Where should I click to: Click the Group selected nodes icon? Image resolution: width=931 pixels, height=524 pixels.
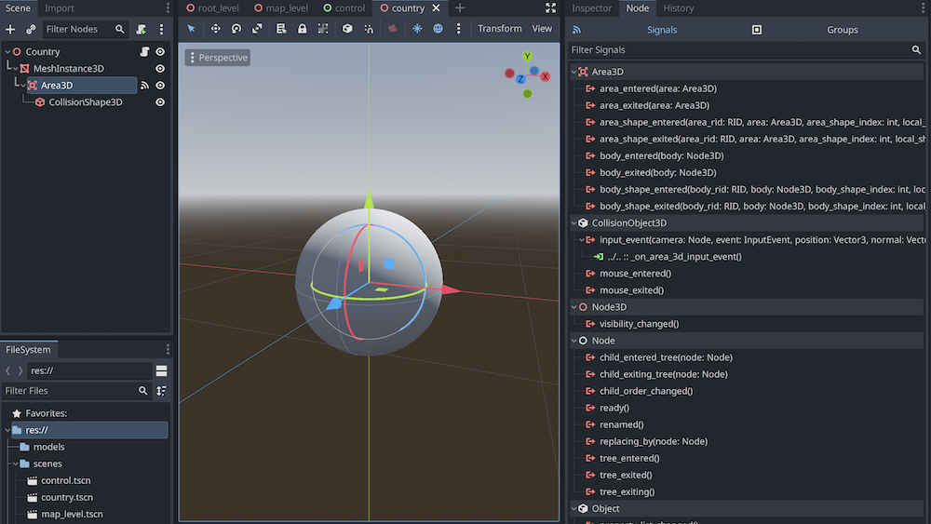point(323,29)
